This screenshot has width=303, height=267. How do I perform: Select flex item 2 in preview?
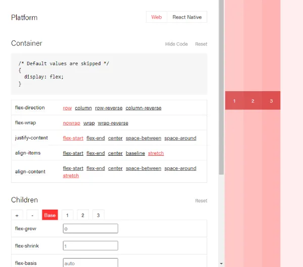click(253, 101)
